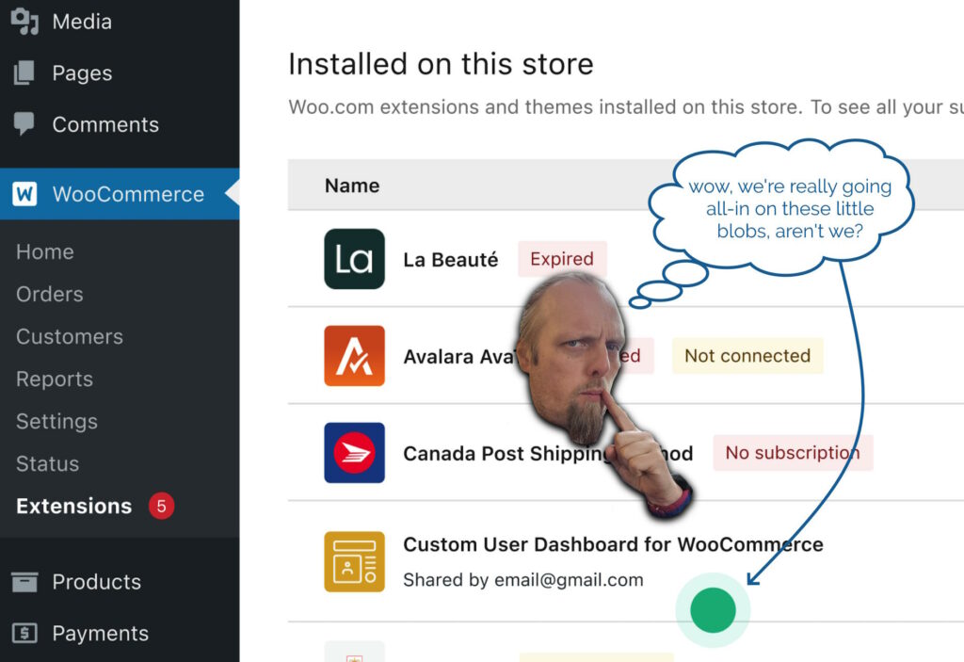Image resolution: width=964 pixels, height=662 pixels.
Task: Click the Payments sidebar icon
Action: [25, 633]
